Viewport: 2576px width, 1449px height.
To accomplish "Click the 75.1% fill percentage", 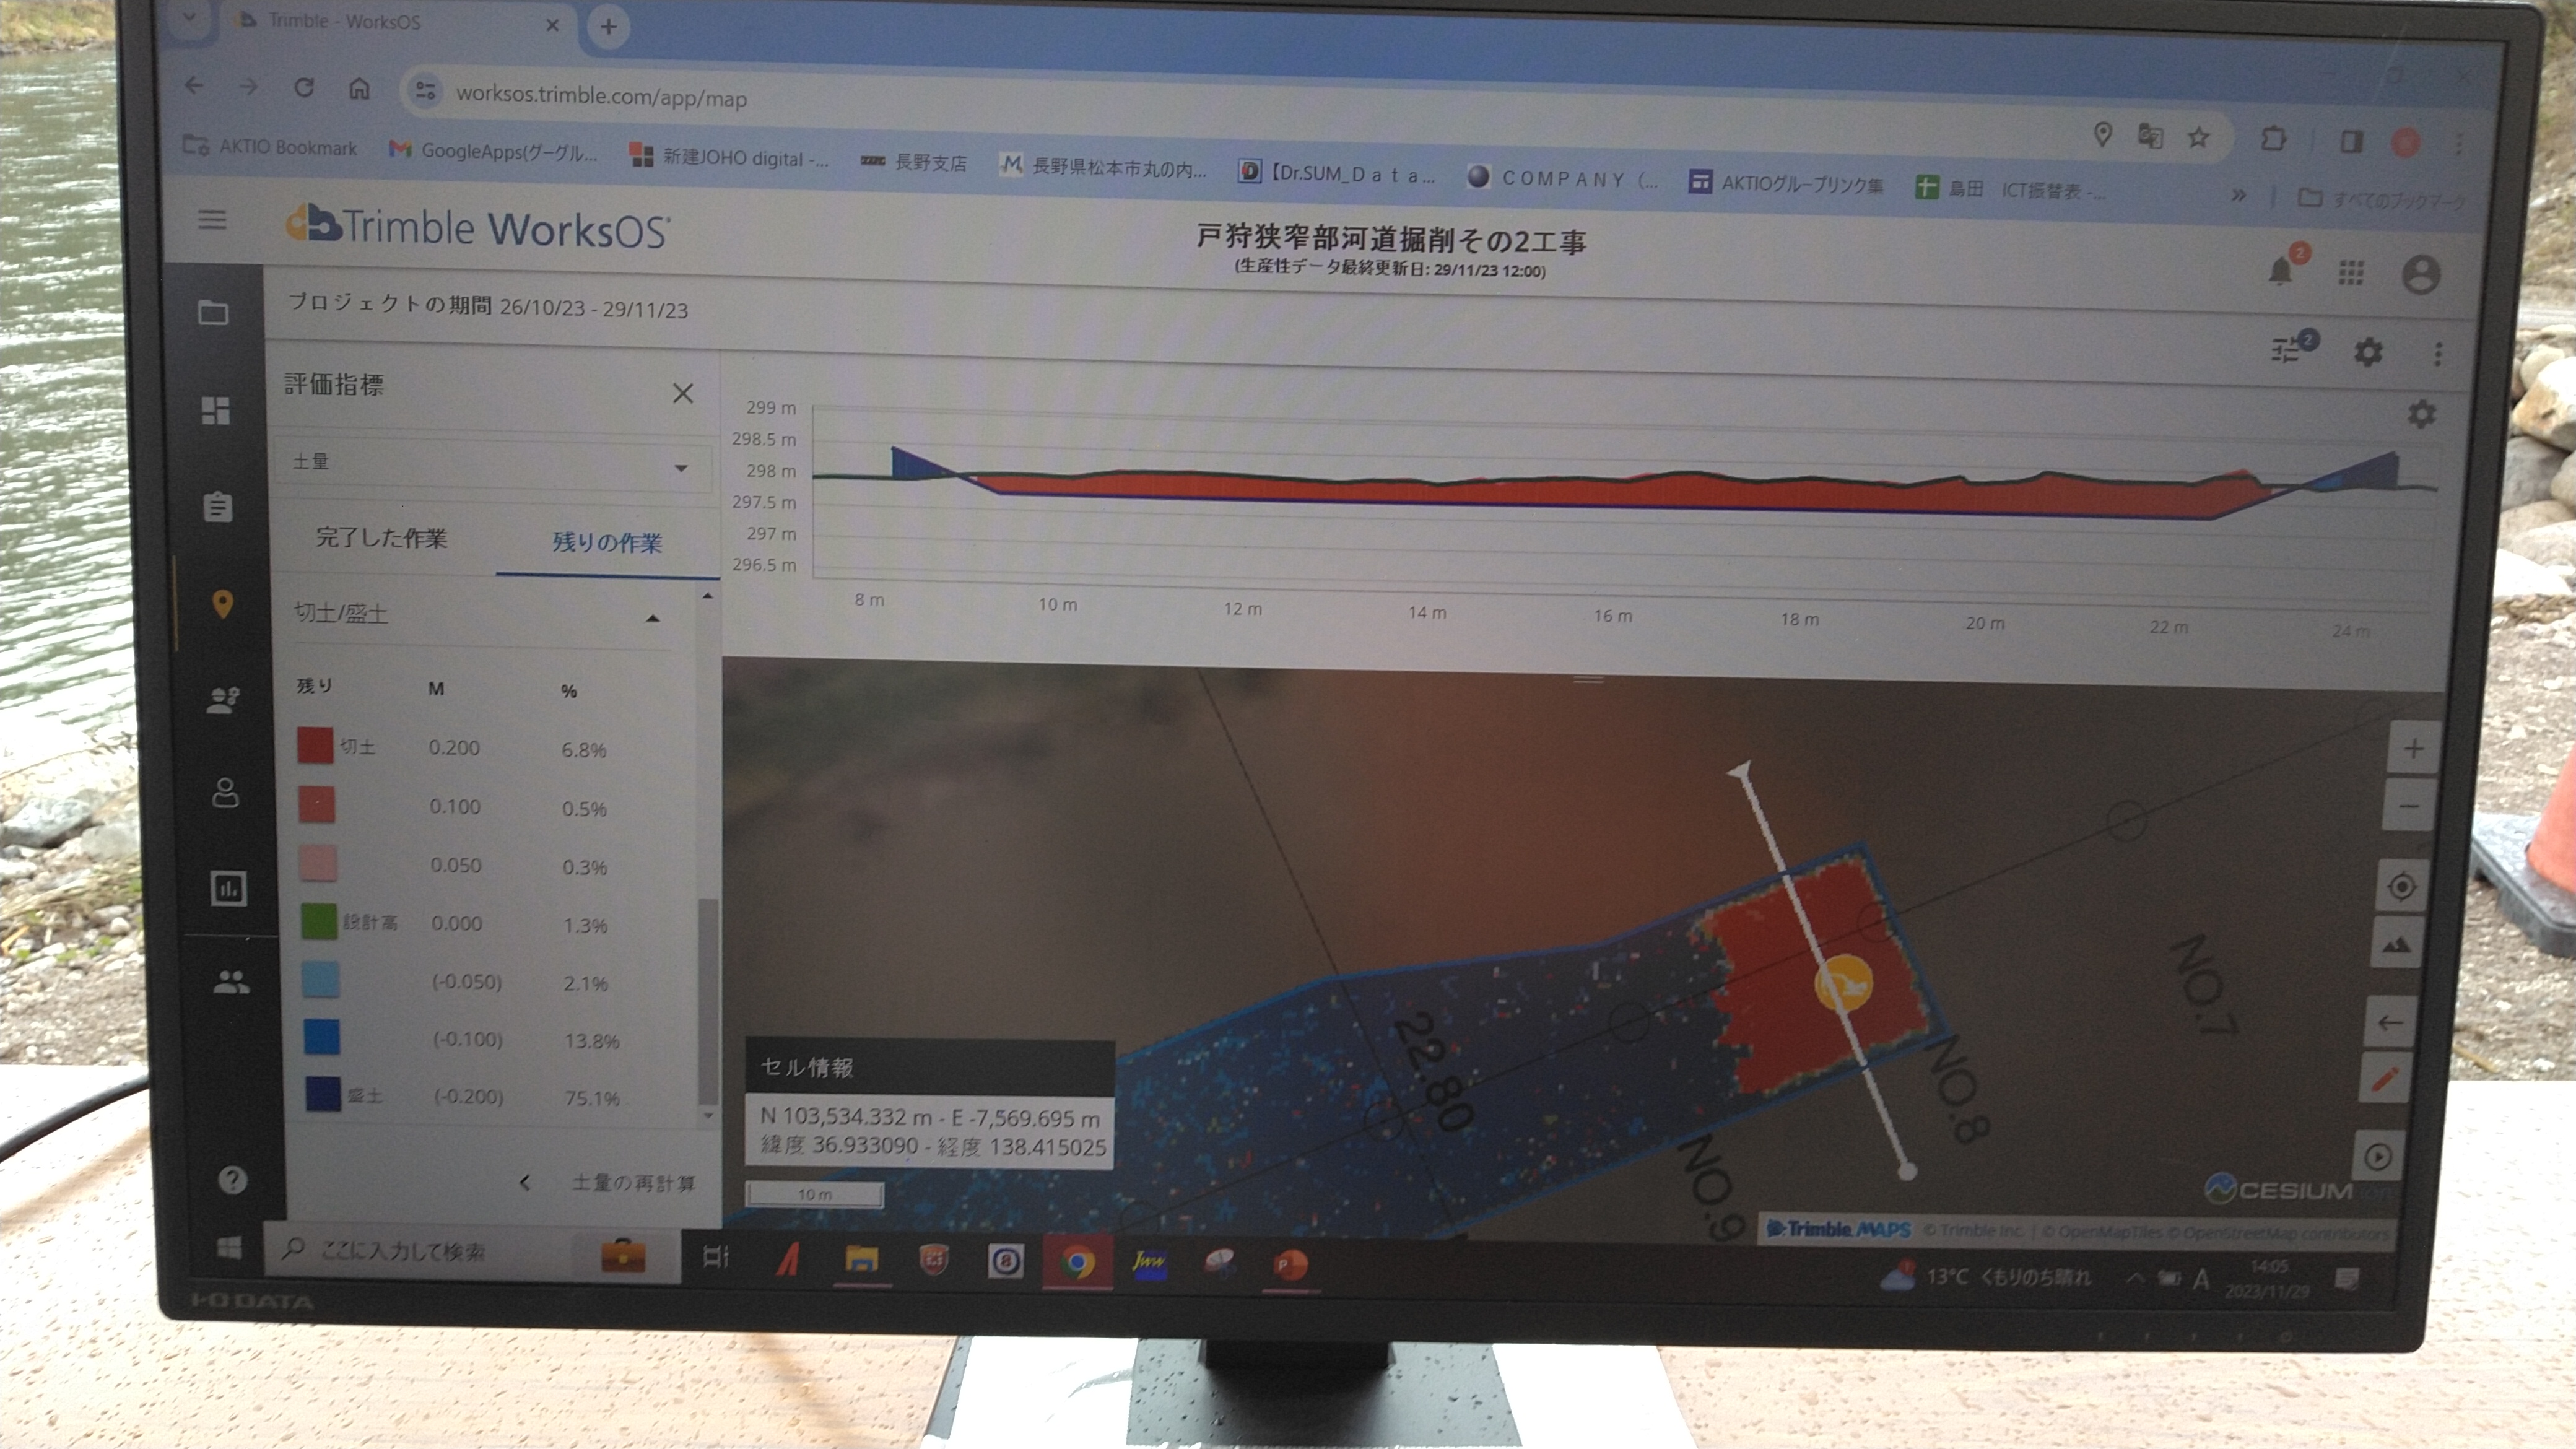I will tap(592, 1098).
